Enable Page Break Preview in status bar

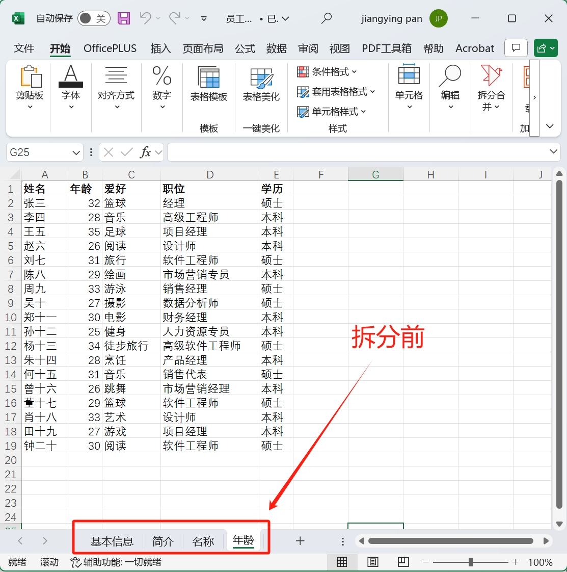[403, 562]
